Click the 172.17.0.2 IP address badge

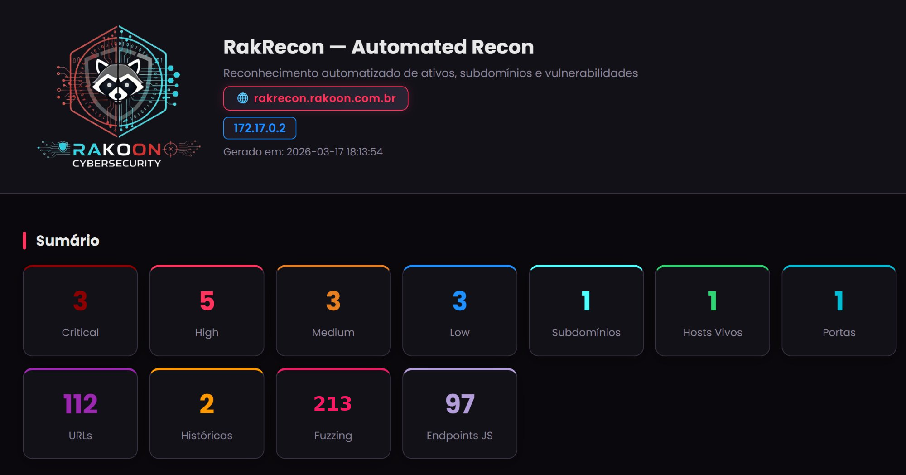pos(260,128)
